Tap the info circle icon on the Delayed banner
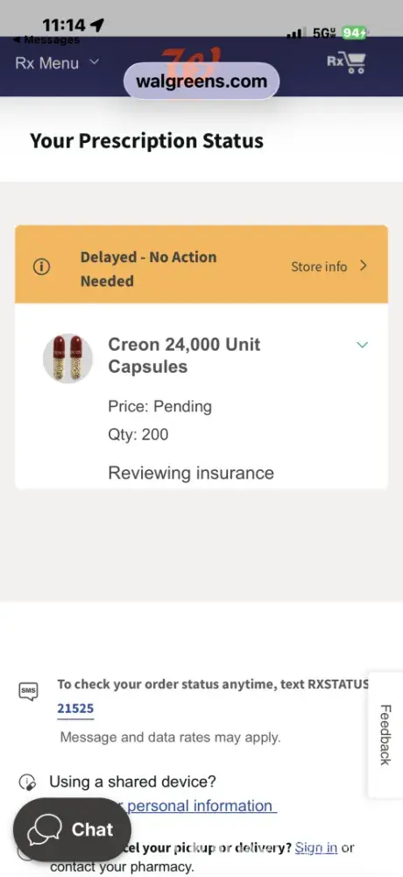Viewport: 403px width, 877px height. 41,267
